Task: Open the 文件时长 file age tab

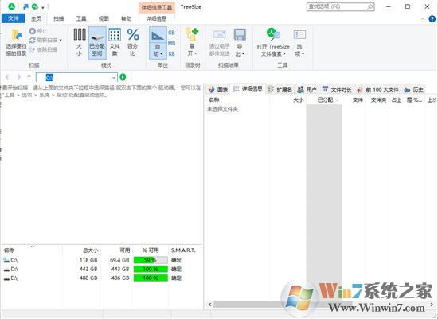Action: 337,89
